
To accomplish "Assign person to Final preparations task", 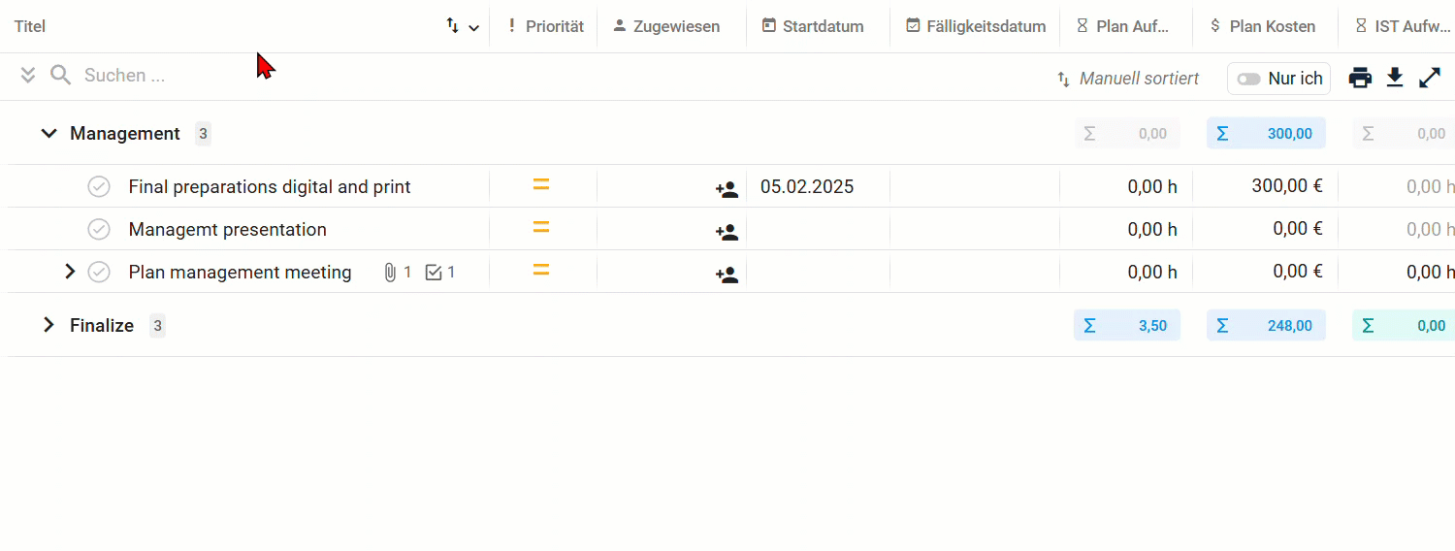I will [727, 189].
